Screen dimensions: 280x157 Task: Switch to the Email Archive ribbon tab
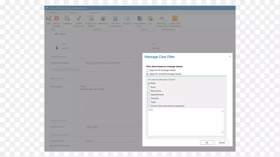click(94, 13)
